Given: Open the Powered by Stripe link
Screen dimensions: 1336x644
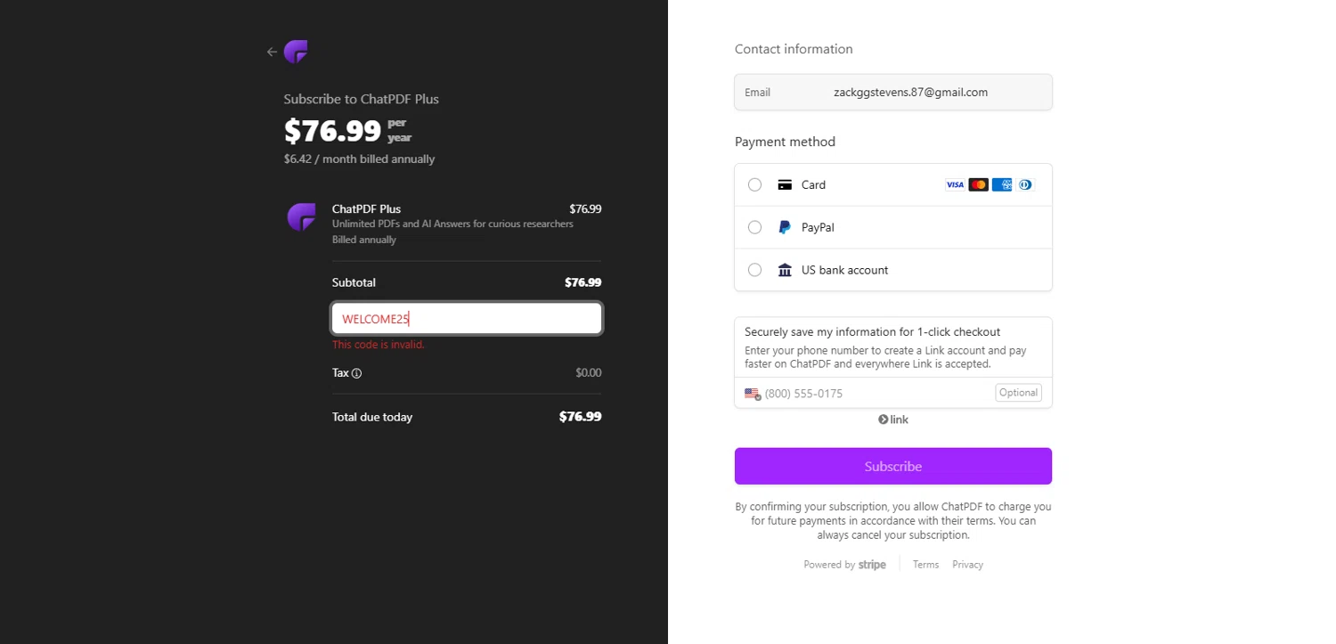Looking at the screenshot, I should coord(844,565).
